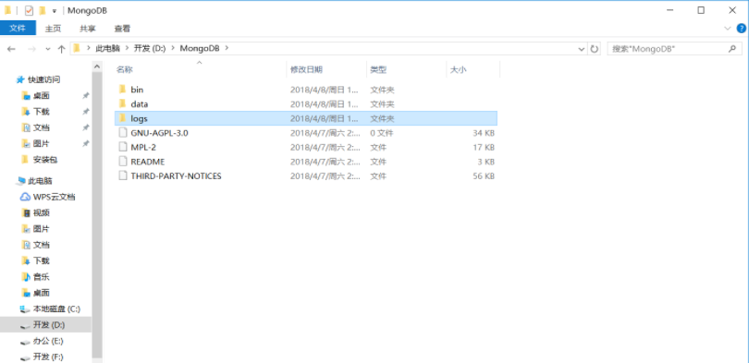
Task: Click the 快速访问 label
Action: click(x=44, y=79)
